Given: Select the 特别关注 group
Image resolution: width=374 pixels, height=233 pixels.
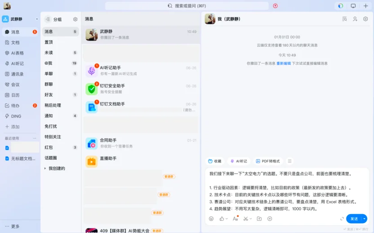Looking at the screenshot, I should pos(61,137).
